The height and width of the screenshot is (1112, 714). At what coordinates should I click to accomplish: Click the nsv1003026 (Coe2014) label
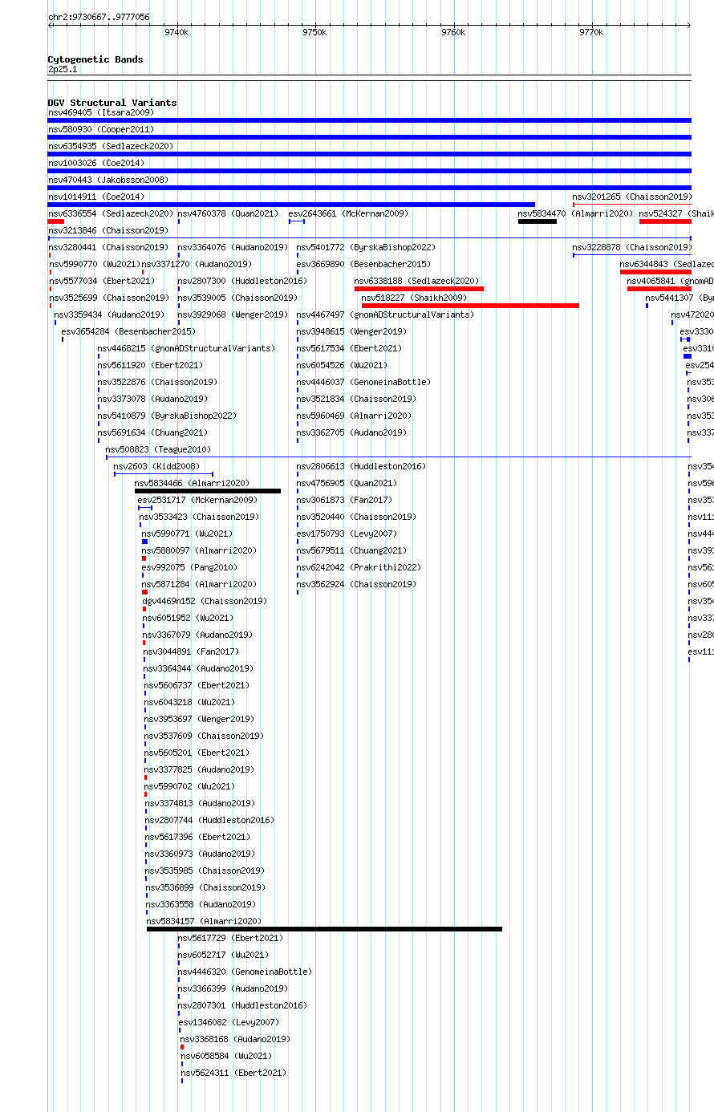click(96, 163)
